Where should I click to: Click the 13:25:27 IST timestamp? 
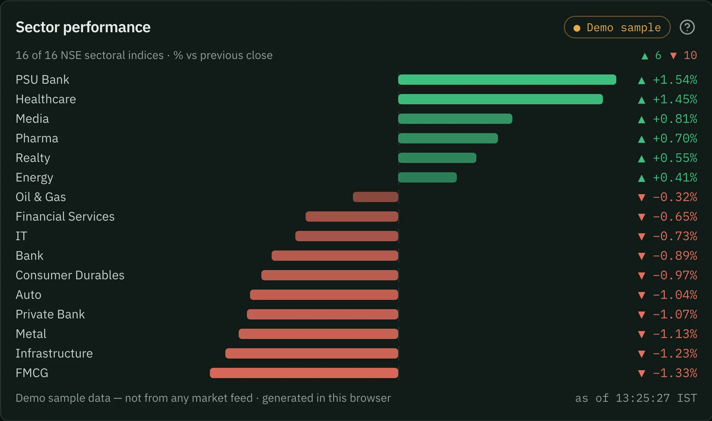click(x=656, y=398)
